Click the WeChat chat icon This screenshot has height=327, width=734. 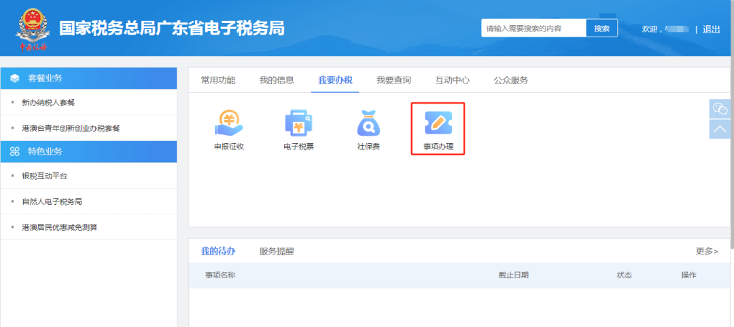point(720,109)
